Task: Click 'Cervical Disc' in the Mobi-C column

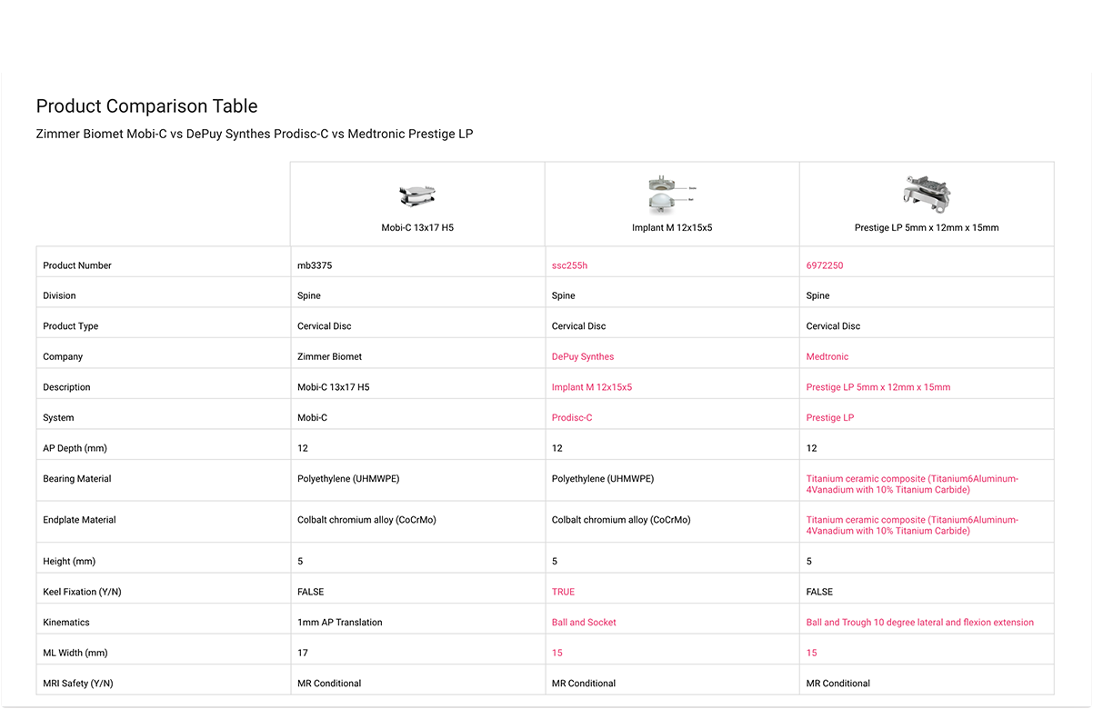Action: pyautogui.click(x=324, y=326)
